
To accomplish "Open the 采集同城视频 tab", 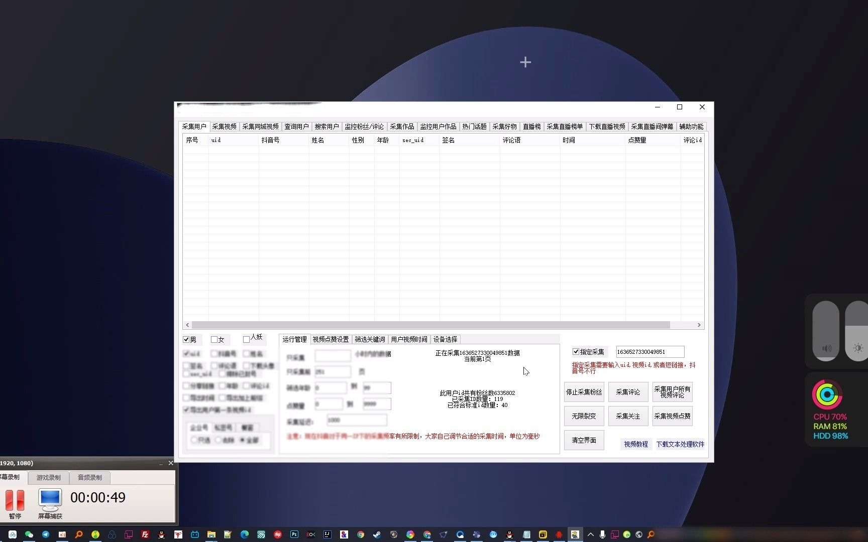I will click(260, 126).
